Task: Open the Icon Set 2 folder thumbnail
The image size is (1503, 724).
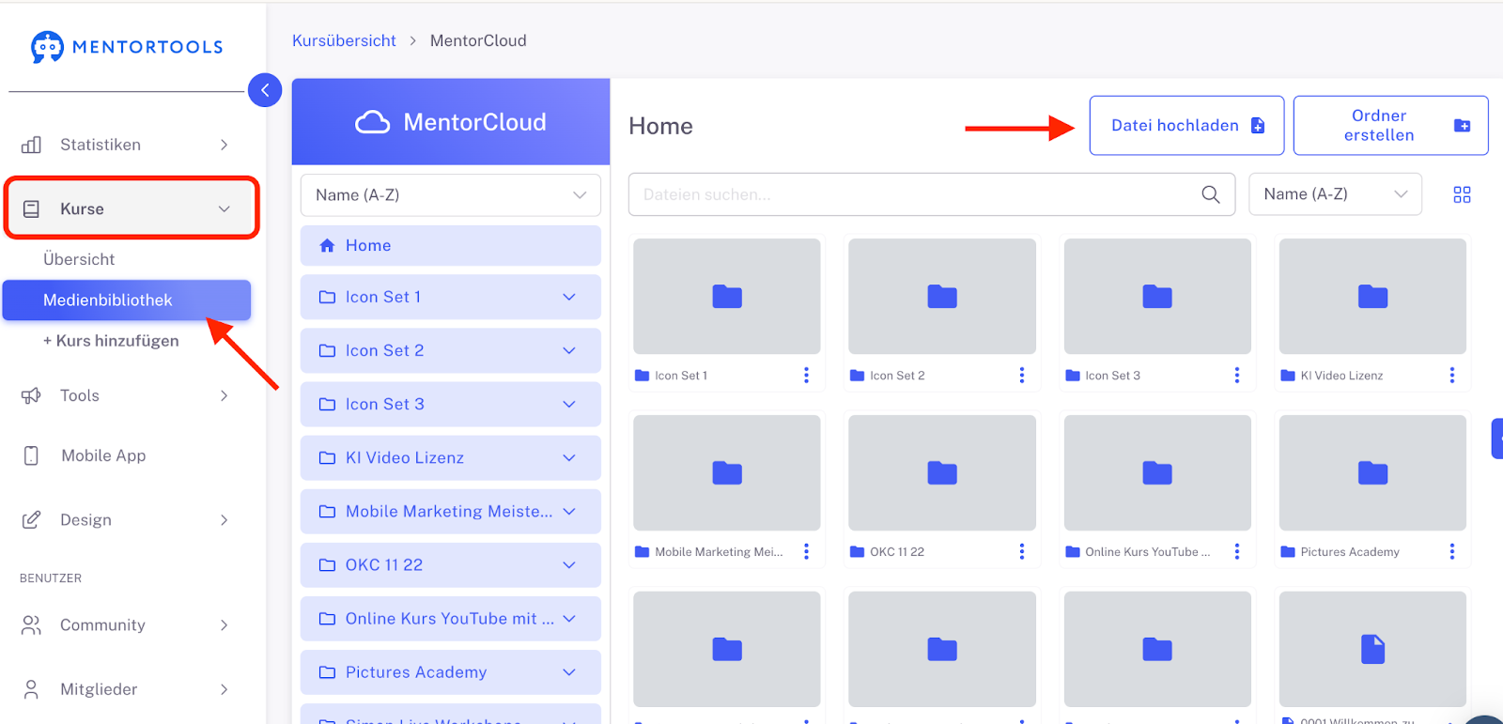Action: 942,296
